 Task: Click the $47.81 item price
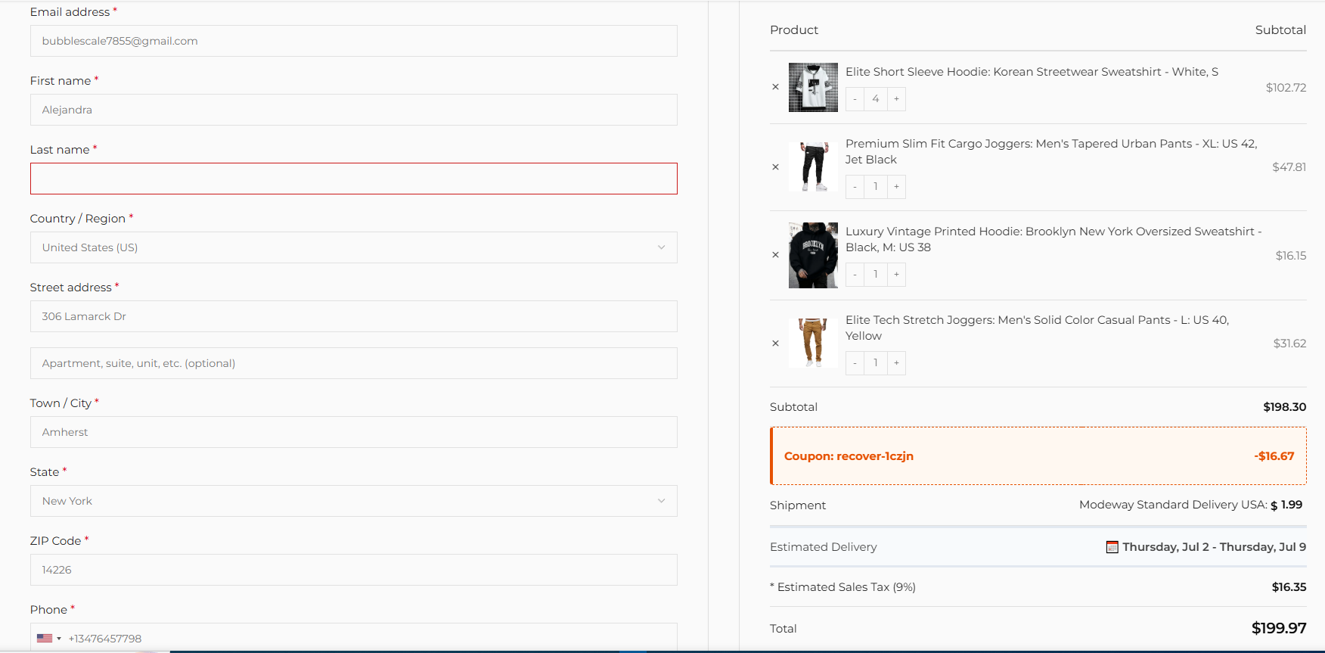(x=1289, y=167)
